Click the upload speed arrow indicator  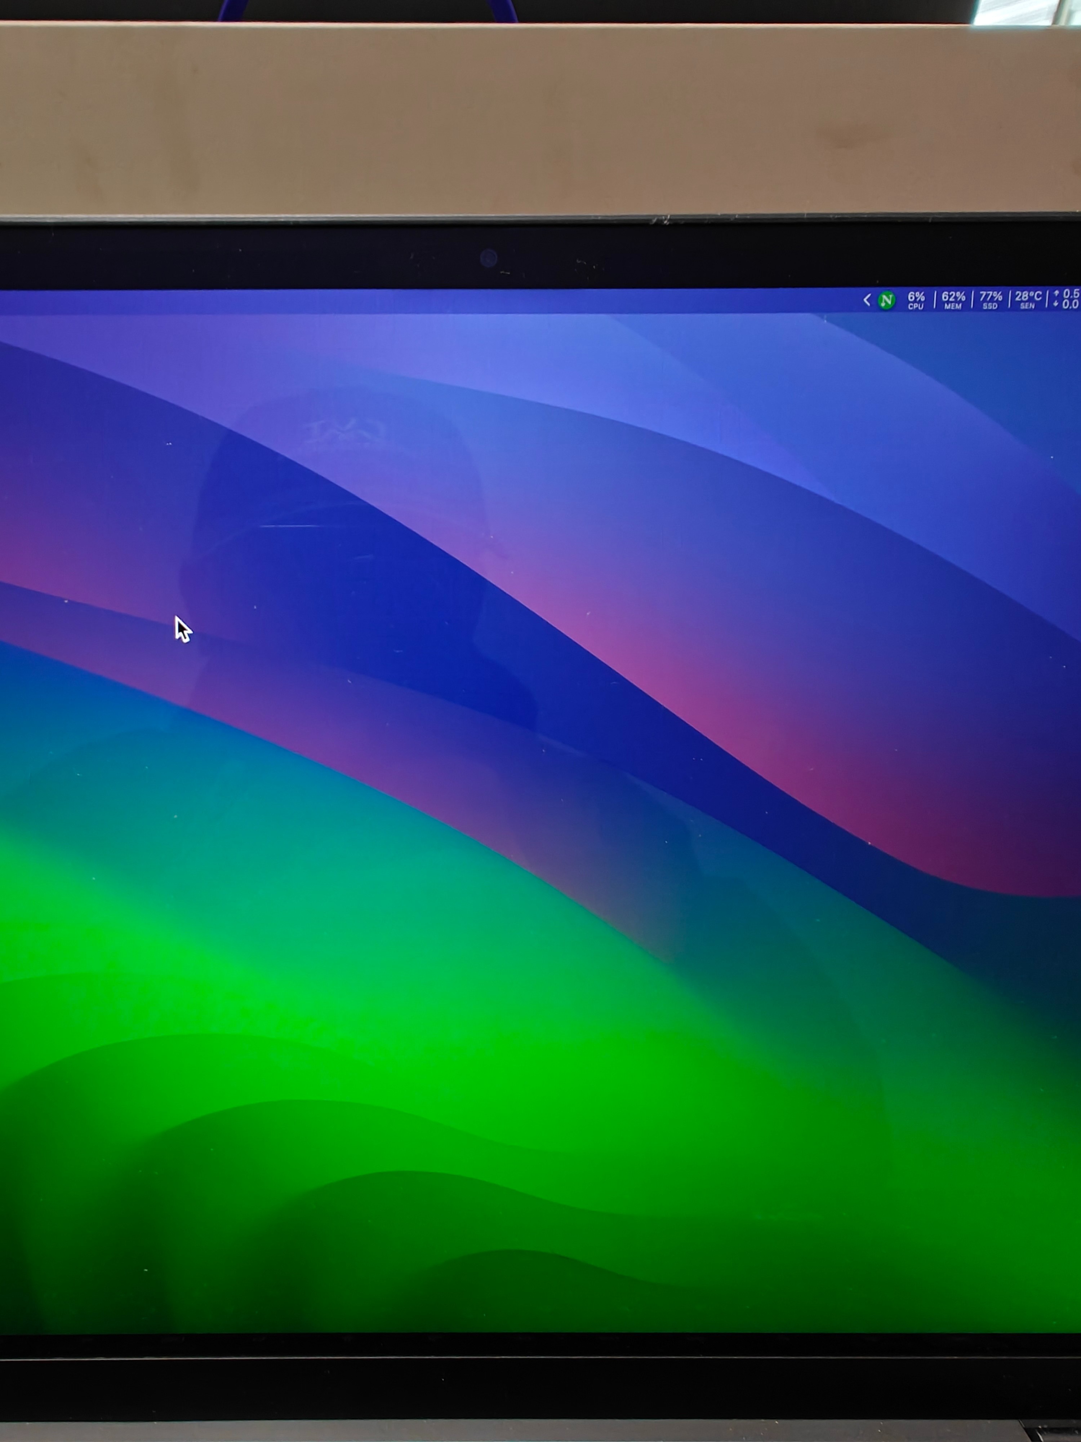pyautogui.click(x=1056, y=294)
